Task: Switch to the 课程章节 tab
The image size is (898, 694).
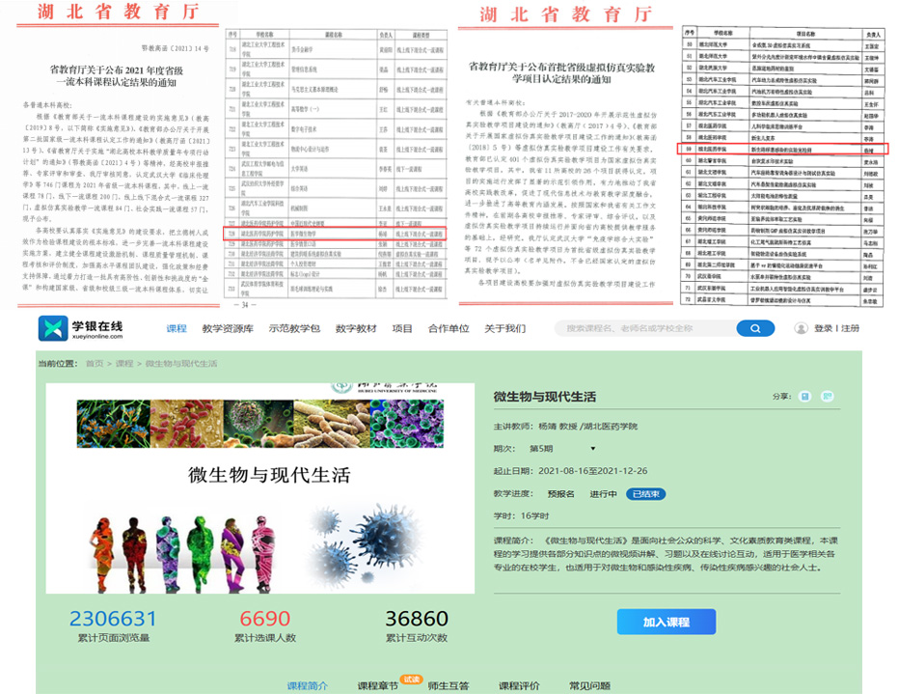Action: coord(379,685)
